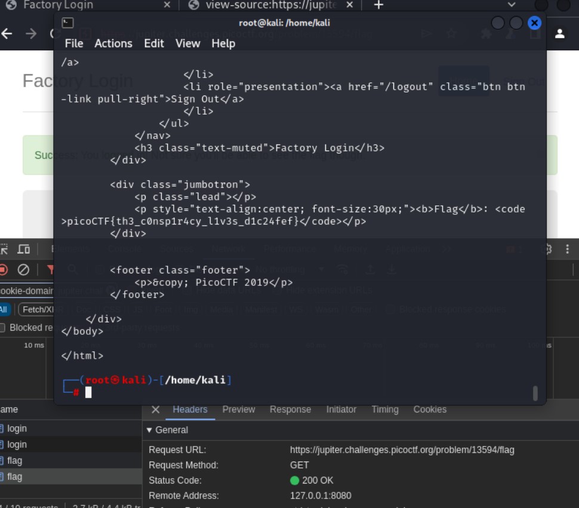Switch to the Preview tab

tap(239, 410)
